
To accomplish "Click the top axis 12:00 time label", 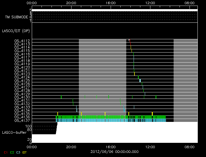I will (x=150, y=3).
